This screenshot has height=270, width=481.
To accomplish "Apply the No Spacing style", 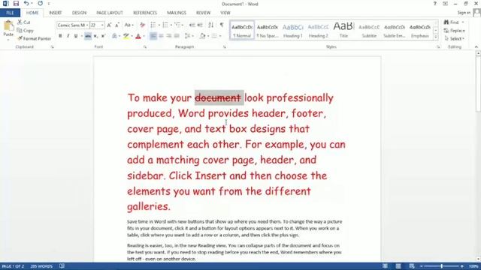I will tap(268, 30).
